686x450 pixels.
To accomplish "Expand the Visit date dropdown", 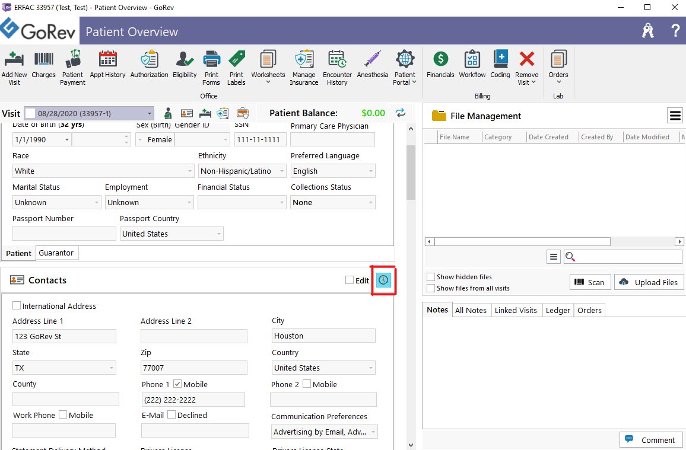I will click(x=150, y=113).
